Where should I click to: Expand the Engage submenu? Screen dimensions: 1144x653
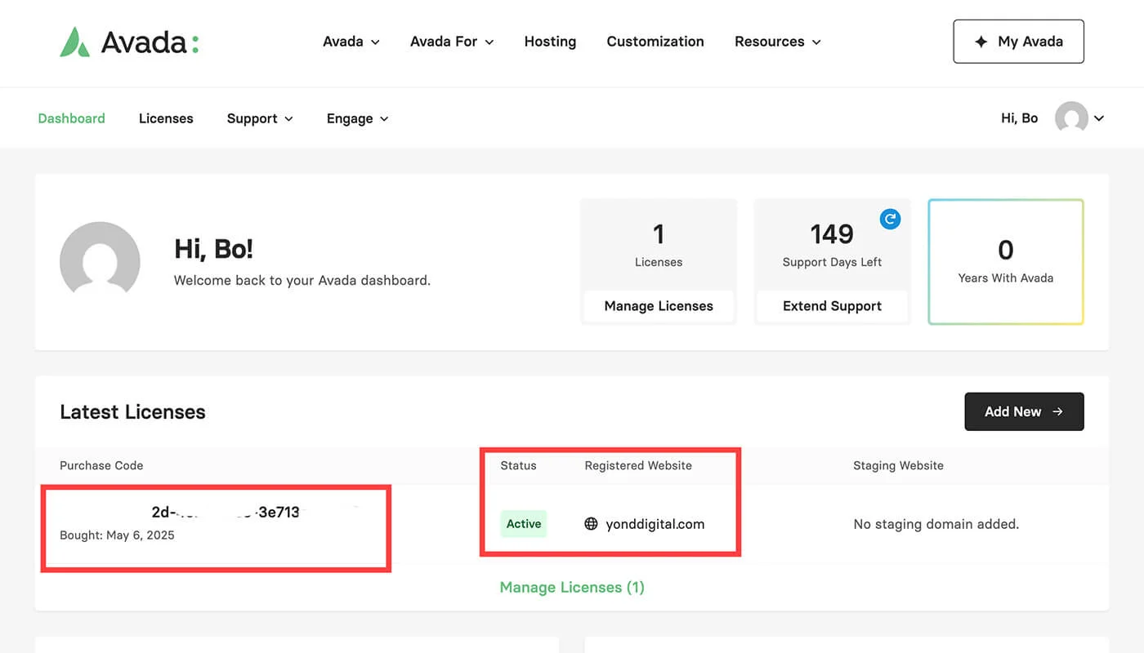(357, 118)
